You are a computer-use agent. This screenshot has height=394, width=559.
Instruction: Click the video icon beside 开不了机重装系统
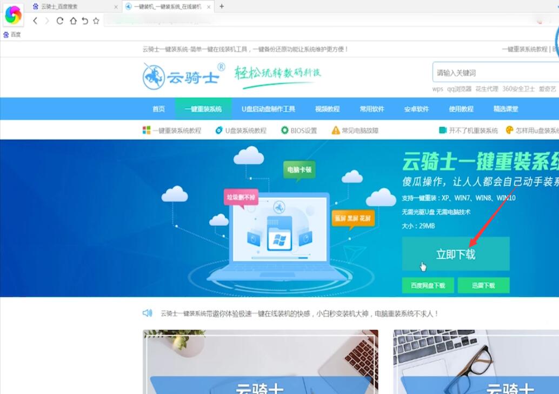(443, 130)
